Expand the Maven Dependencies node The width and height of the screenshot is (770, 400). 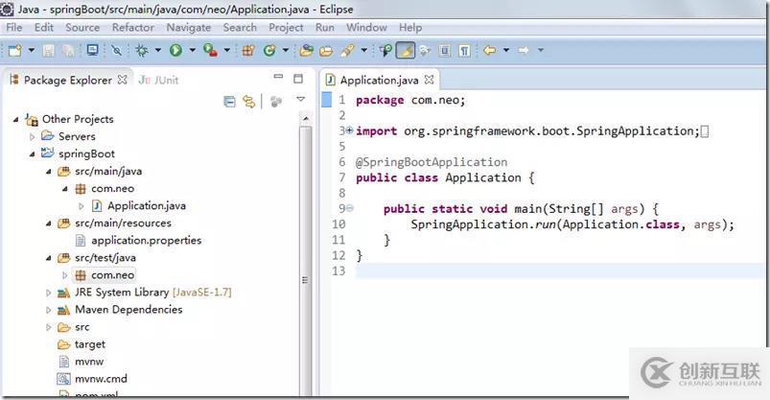(x=48, y=310)
